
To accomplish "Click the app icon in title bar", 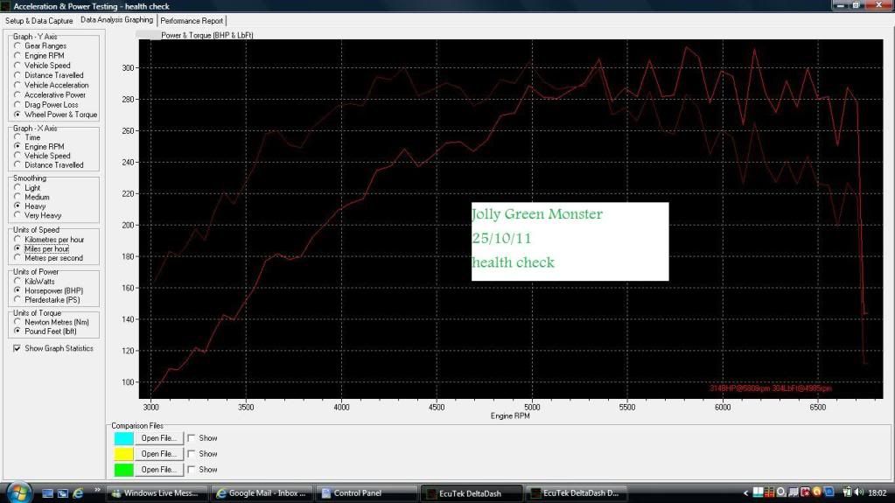I will pyautogui.click(x=6, y=6).
